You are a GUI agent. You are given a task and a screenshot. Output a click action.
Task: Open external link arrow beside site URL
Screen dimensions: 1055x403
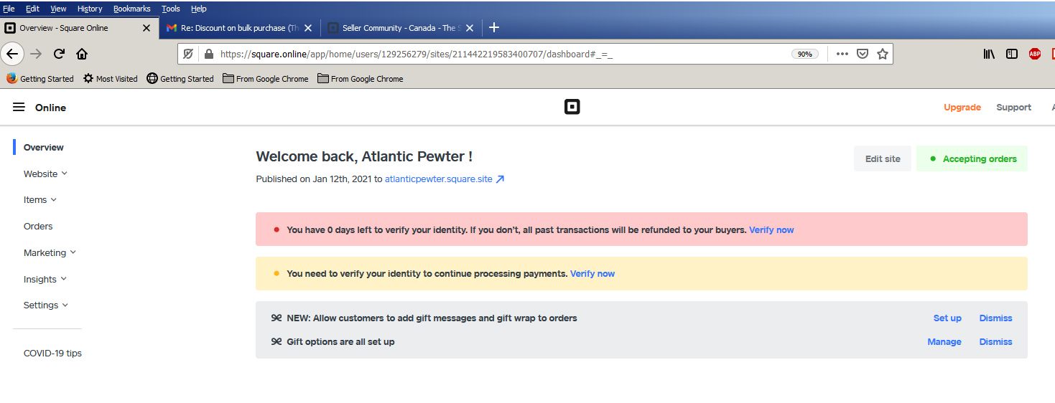(500, 179)
